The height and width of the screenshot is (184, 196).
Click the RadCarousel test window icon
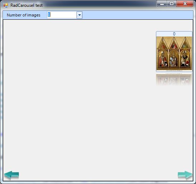click(6, 5)
